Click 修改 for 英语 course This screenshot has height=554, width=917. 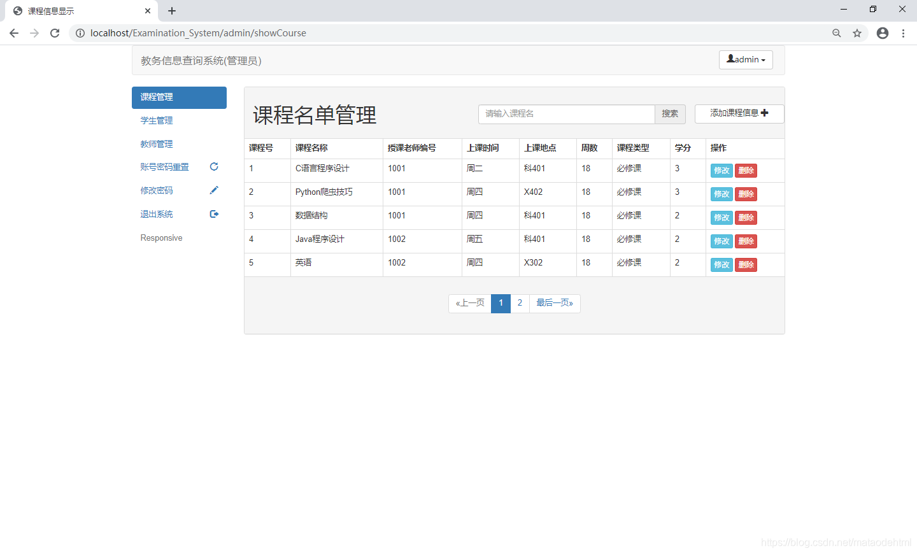click(x=722, y=265)
